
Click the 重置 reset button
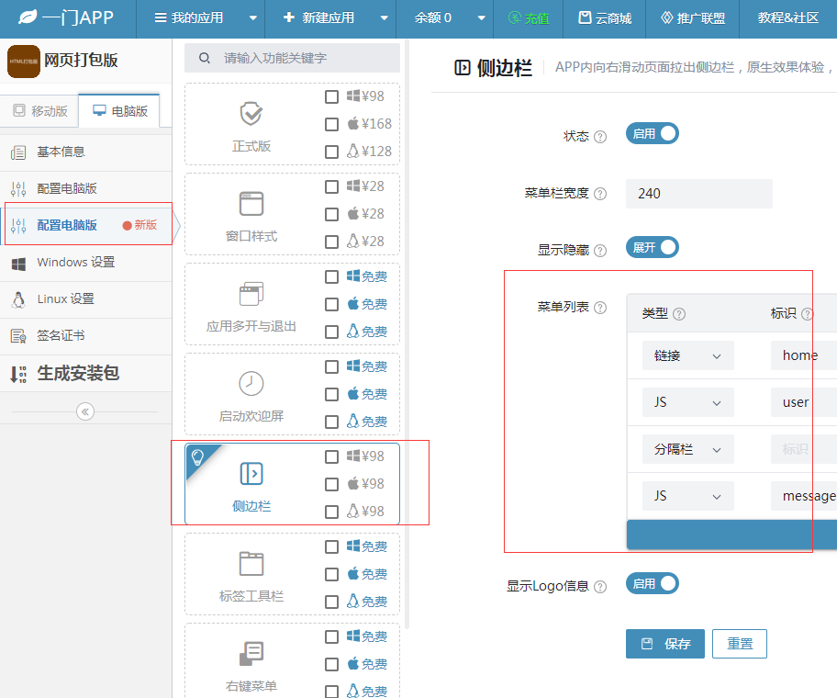[x=740, y=644]
